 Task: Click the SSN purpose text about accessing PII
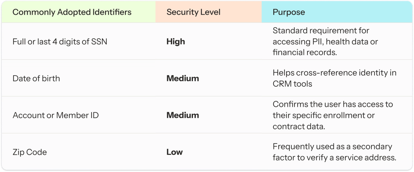point(325,42)
